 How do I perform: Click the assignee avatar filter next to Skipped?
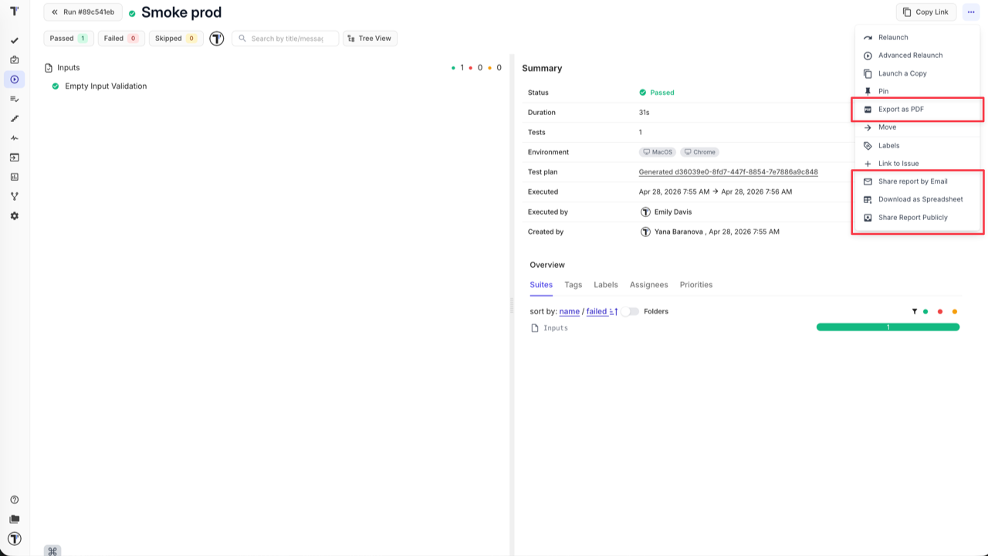click(217, 39)
